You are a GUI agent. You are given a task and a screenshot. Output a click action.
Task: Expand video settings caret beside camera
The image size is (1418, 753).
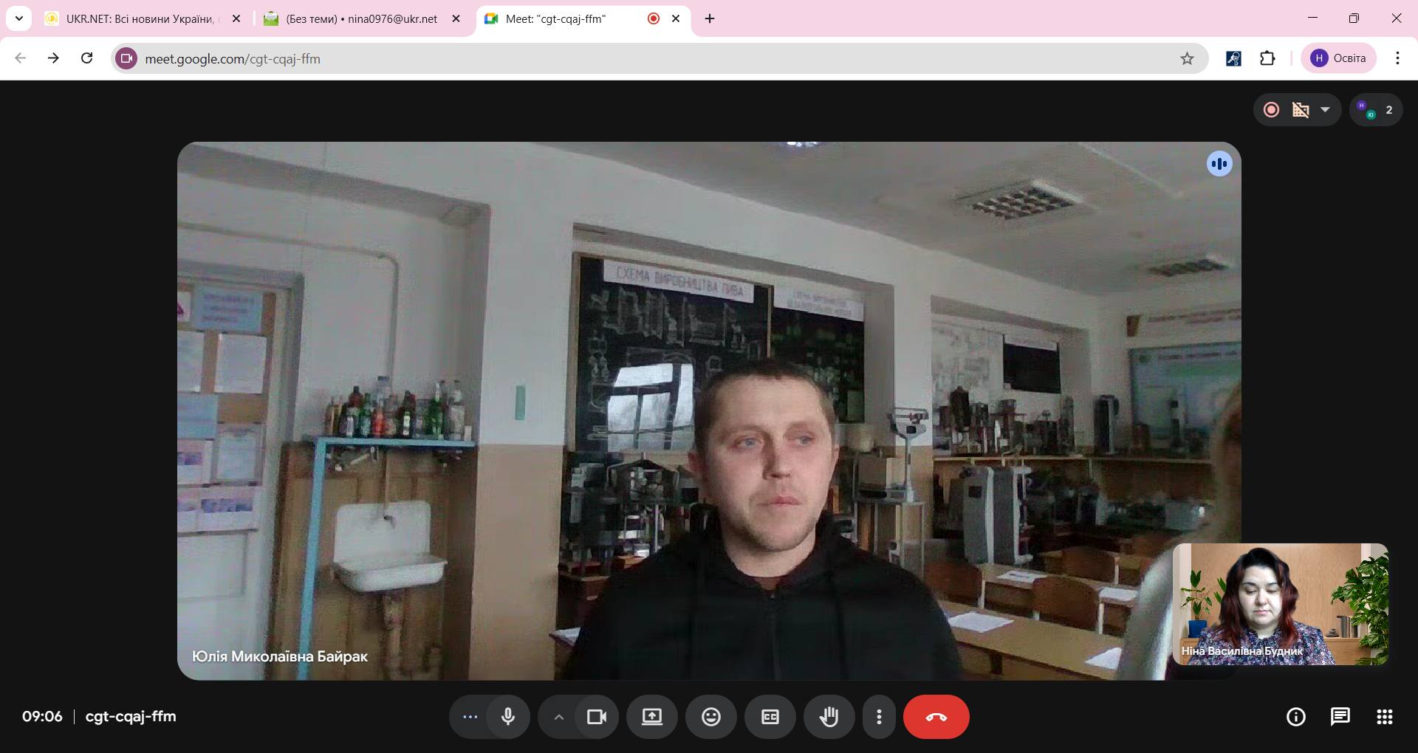click(559, 717)
